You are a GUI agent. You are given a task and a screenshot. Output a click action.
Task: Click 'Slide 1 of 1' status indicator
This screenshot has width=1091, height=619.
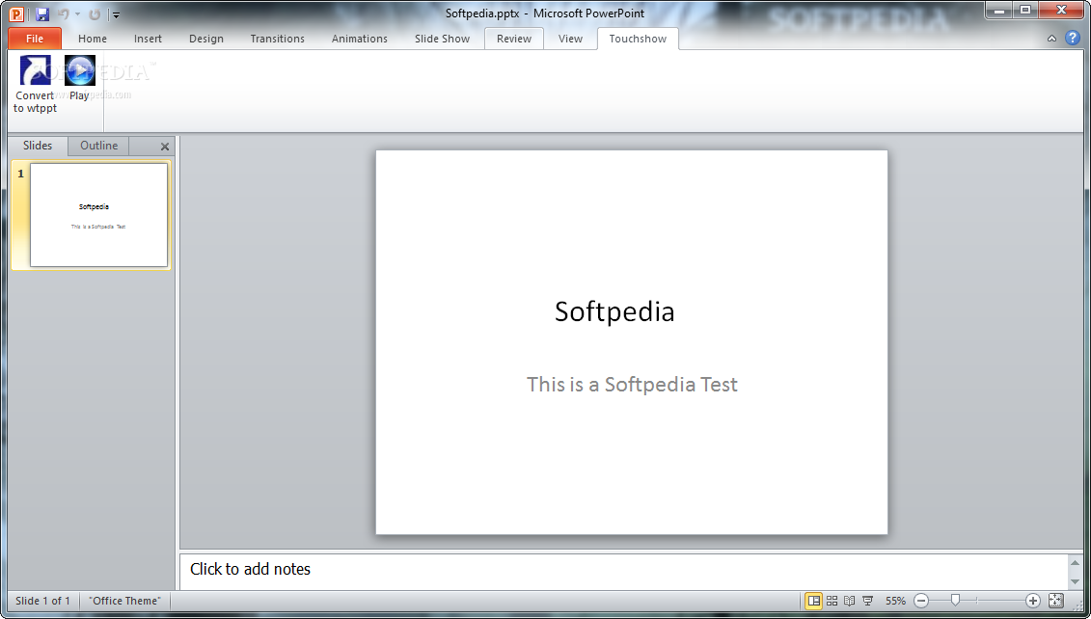point(42,601)
